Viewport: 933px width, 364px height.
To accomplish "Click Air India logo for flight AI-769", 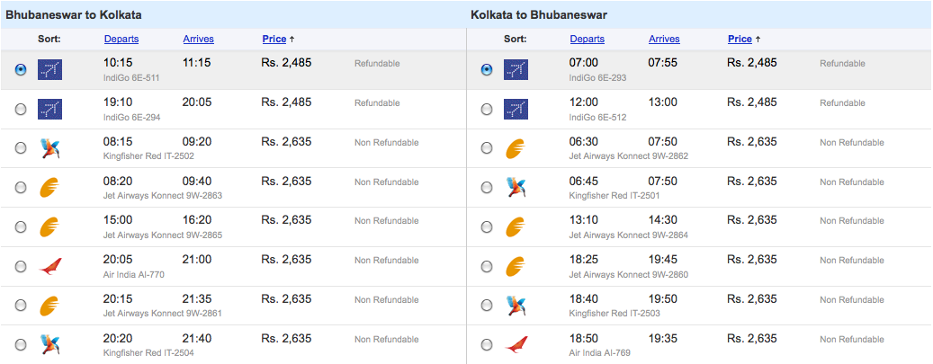I will (516, 345).
